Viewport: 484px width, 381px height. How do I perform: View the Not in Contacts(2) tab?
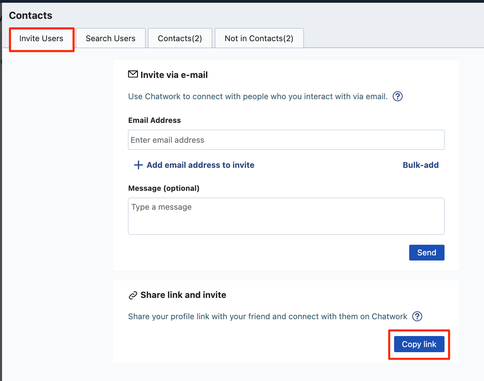(259, 38)
